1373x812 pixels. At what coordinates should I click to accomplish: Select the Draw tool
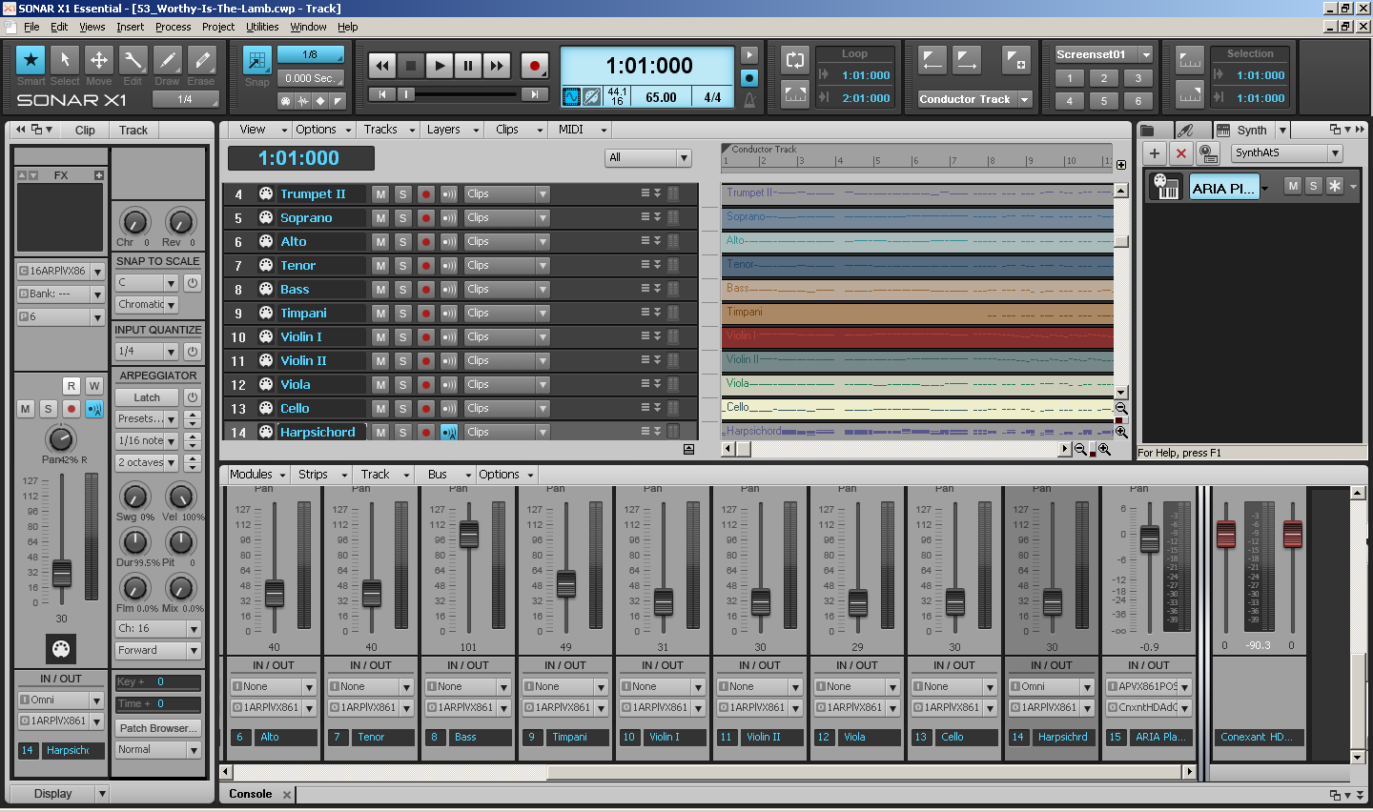pos(167,60)
